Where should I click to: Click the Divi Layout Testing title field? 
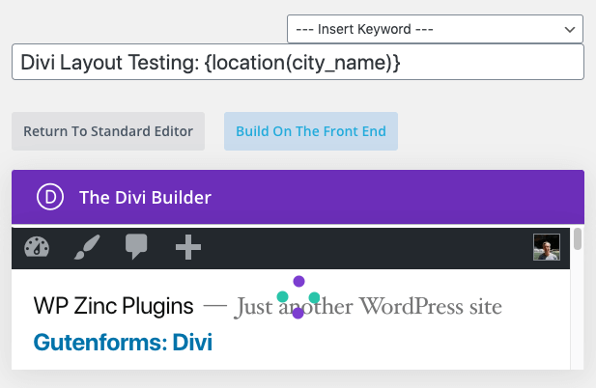coord(298,63)
